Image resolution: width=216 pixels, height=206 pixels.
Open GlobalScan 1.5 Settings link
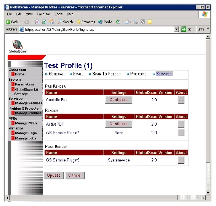coord(26,91)
